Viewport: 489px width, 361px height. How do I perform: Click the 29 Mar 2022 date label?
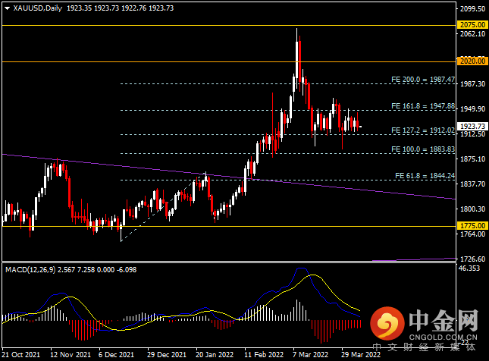coord(361,355)
